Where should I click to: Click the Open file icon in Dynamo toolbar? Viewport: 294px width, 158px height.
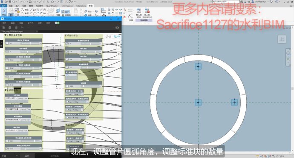[x=10, y=28]
